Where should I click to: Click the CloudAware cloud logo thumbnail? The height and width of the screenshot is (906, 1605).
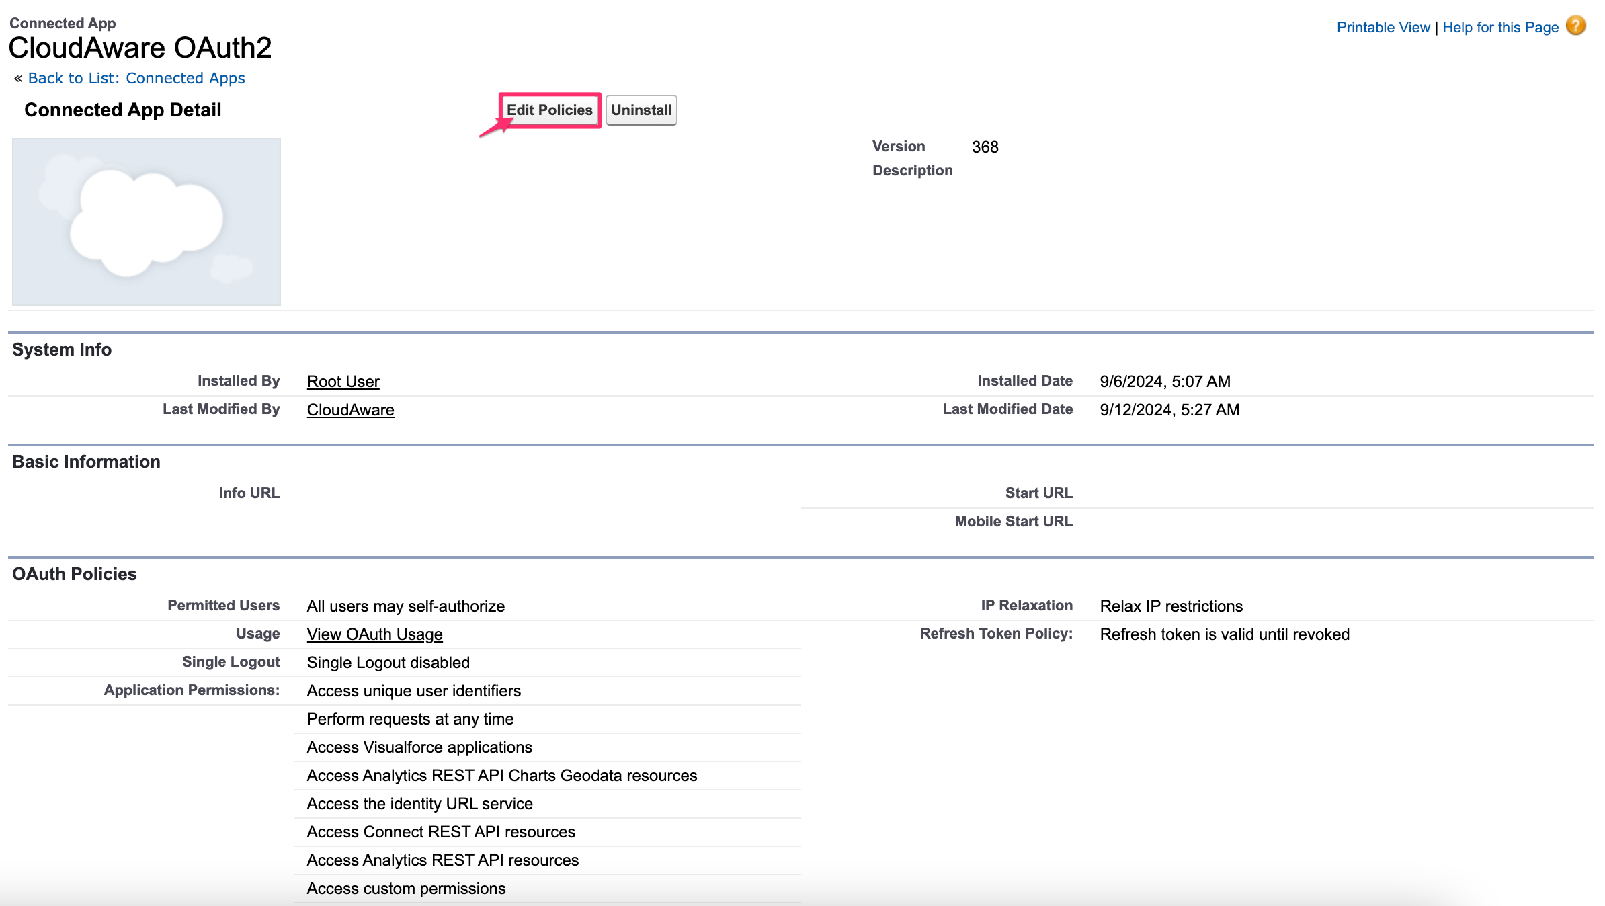click(x=146, y=220)
